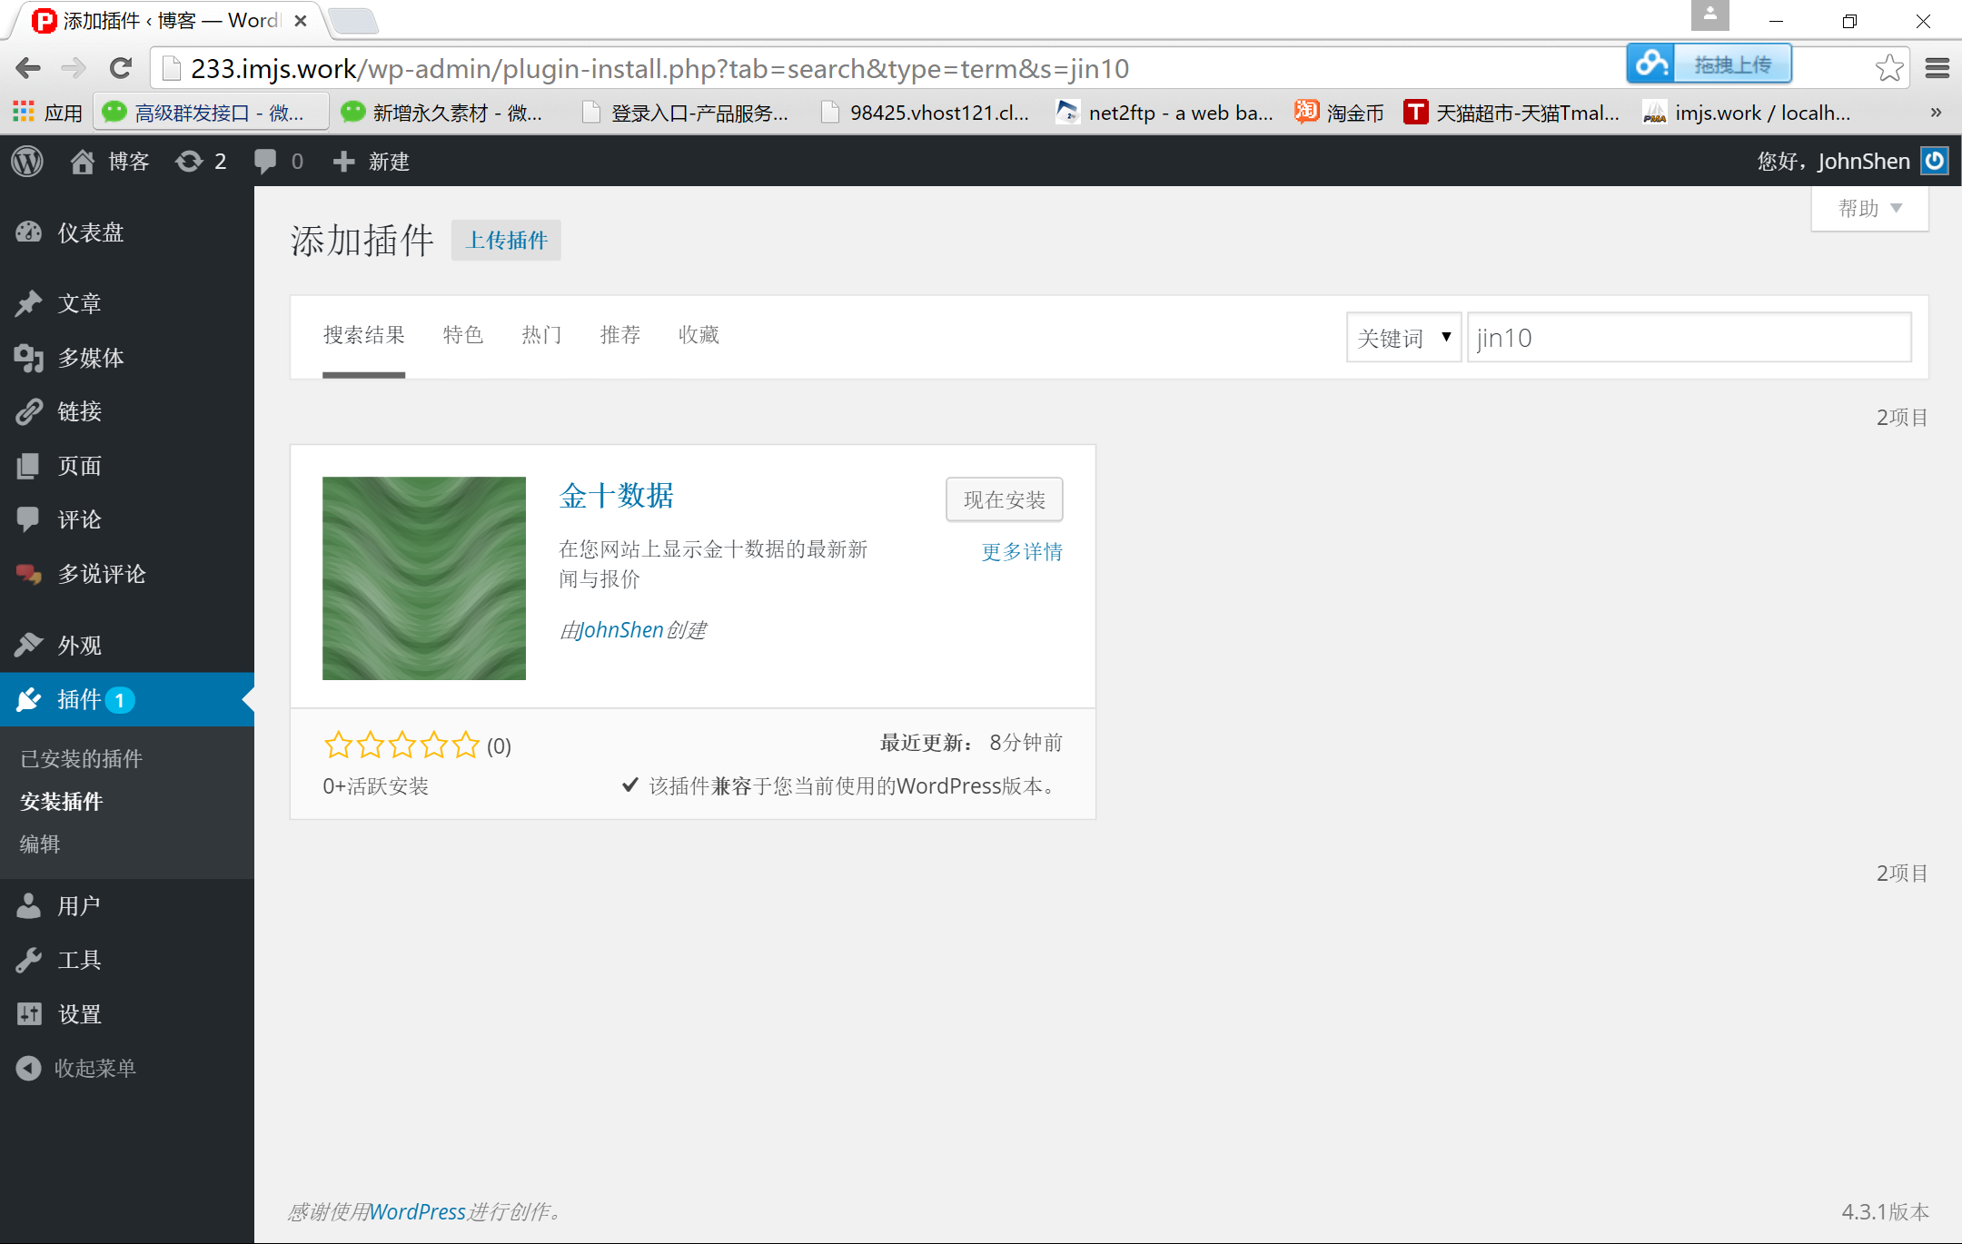Click the cloud drag-upload extension icon
Viewport: 1962px width, 1244px height.
tap(1650, 64)
